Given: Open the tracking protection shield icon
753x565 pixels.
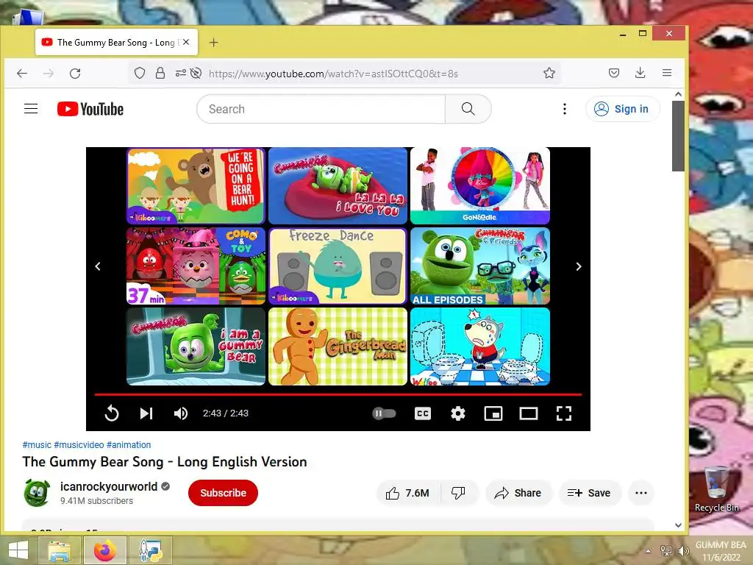Looking at the screenshot, I should [x=139, y=73].
